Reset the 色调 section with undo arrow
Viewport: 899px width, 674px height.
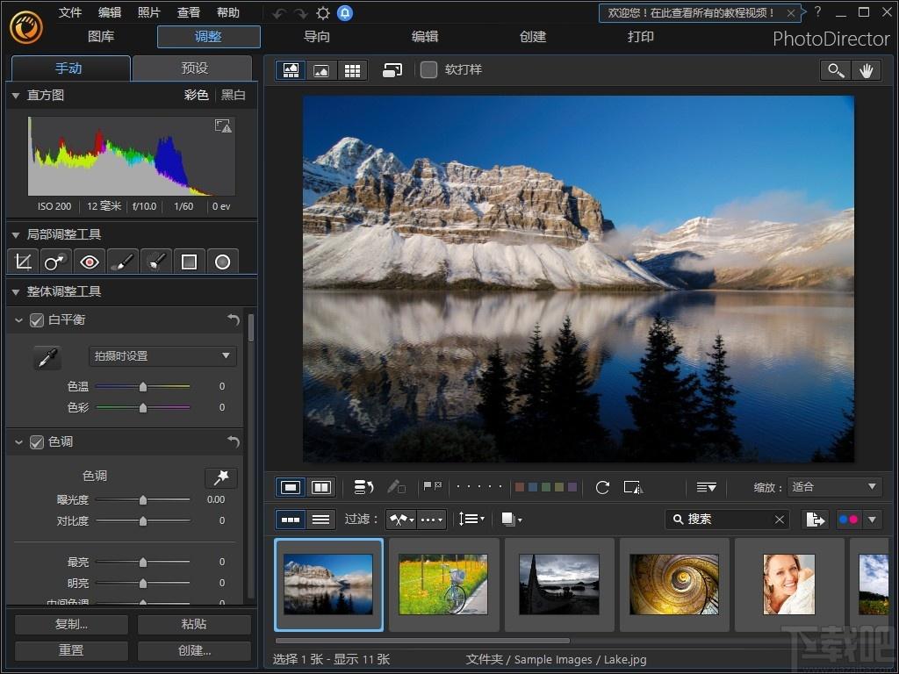click(234, 441)
